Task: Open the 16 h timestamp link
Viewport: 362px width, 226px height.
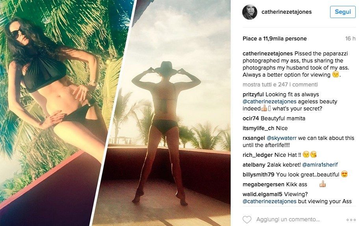Action: (x=350, y=39)
